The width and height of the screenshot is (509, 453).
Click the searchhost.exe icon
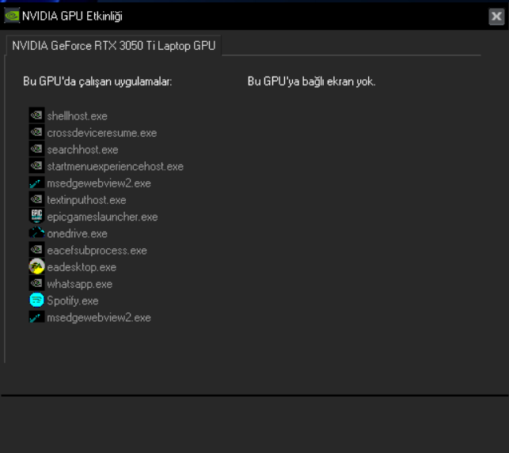tap(36, 149)
